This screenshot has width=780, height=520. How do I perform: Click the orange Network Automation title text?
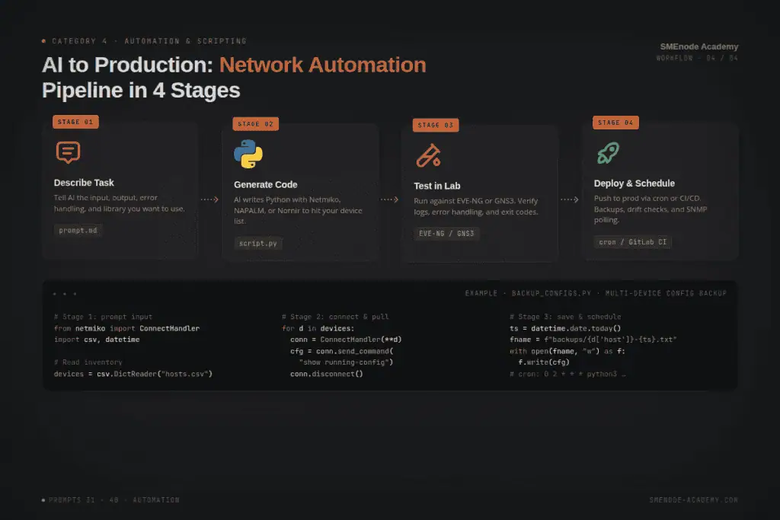[x=323, y=65]
